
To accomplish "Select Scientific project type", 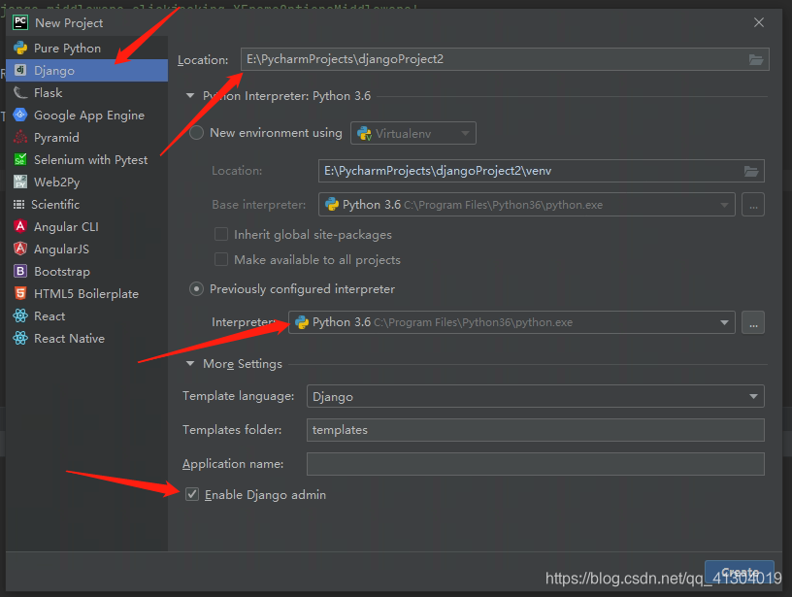I will point(87,204).
